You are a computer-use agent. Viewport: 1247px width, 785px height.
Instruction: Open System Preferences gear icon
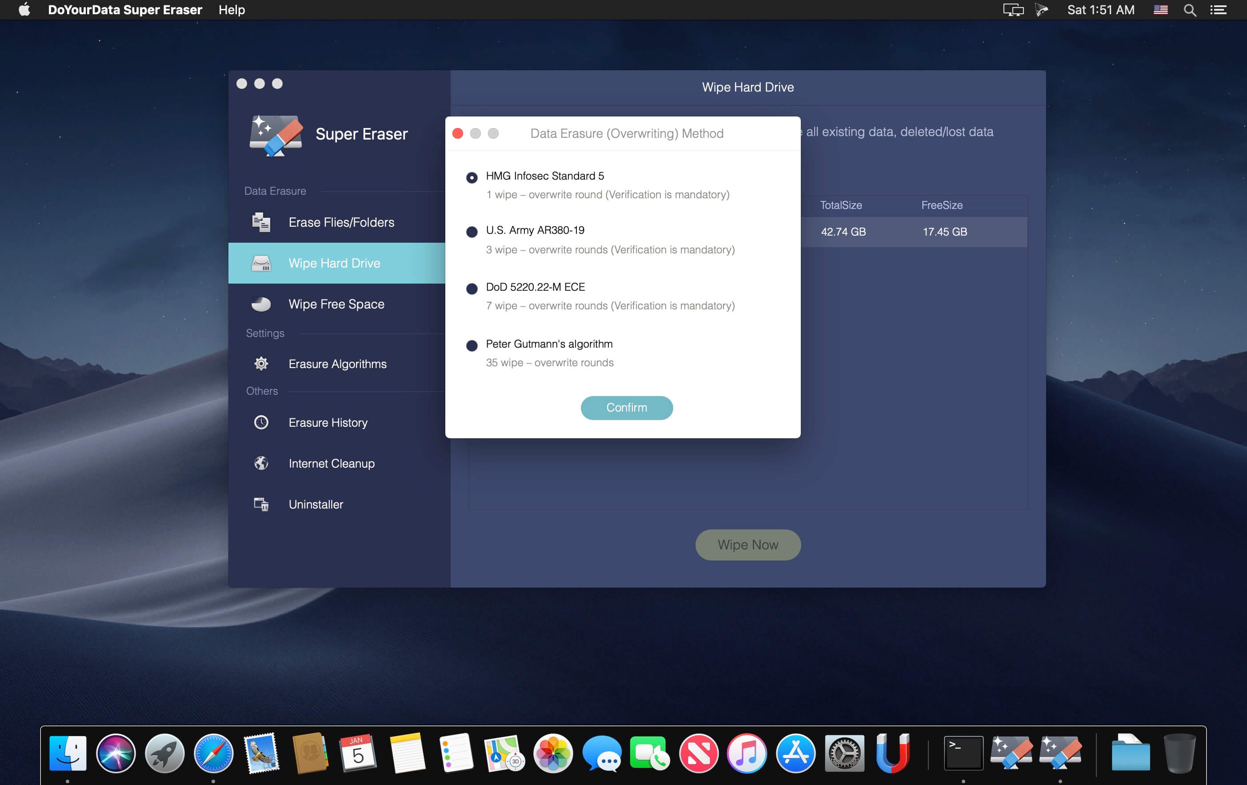coord(845,754)
